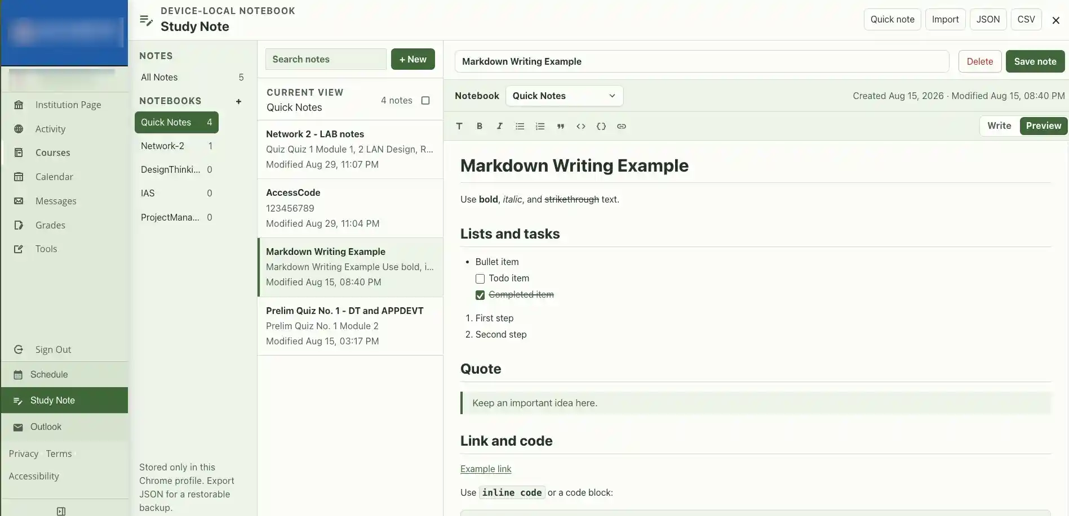
Task: Click the Institution Page building icon
Action: point(19,105)
